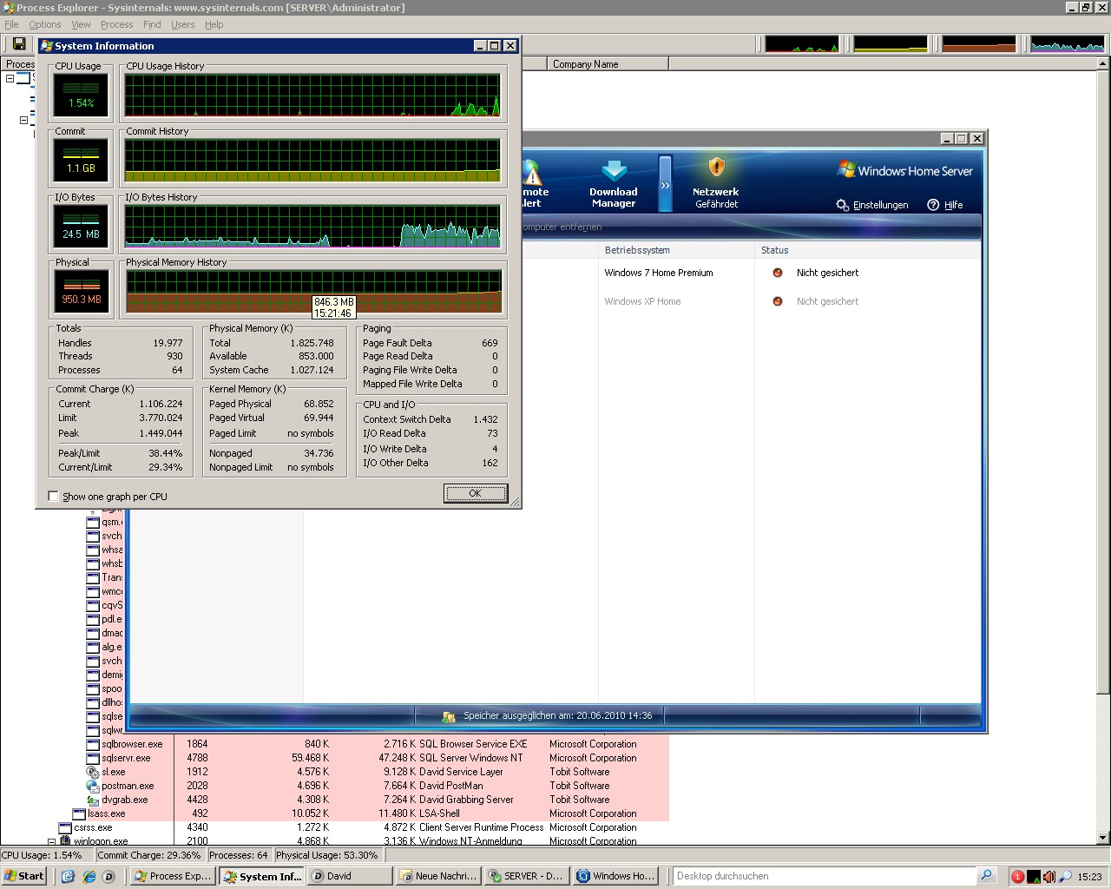Open the CPU usage mini graph in the toolbar
The image size is (1111, 889).
[x=802, y=43]
